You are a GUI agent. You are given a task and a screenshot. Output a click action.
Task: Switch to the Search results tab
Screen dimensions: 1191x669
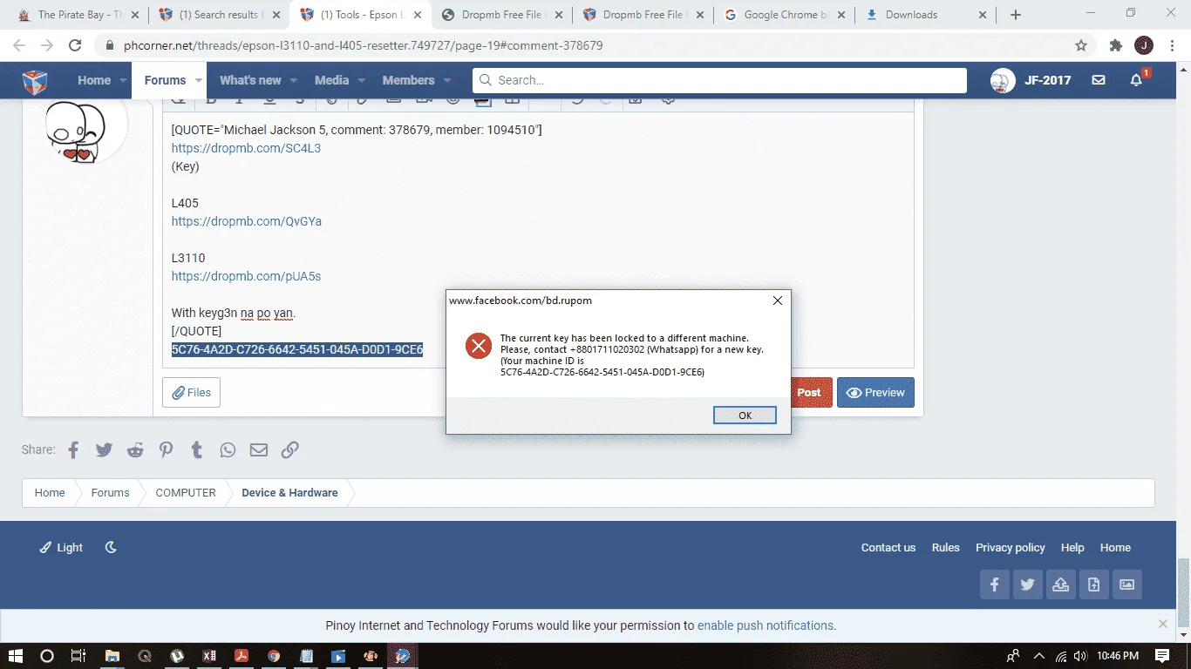point(218,15)
